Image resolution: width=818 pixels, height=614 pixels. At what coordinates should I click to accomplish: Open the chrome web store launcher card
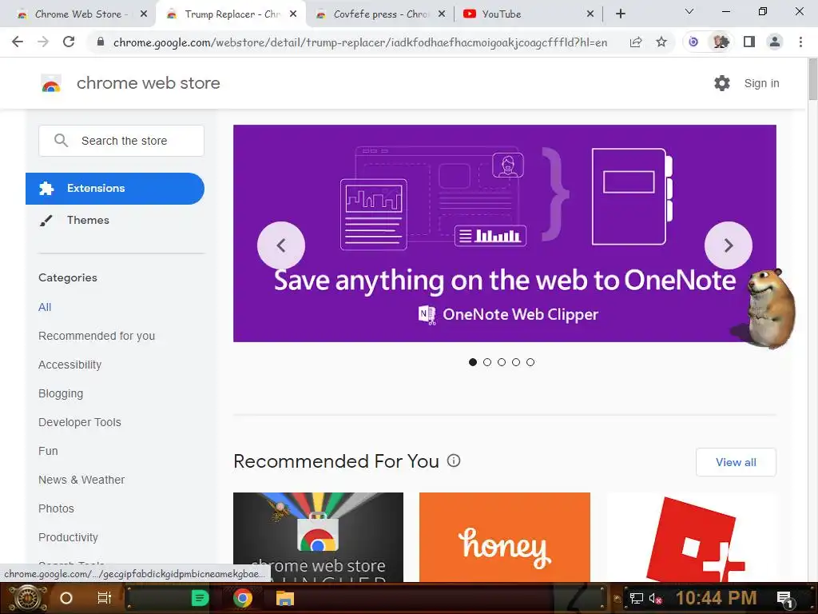(x=318, y=537)
